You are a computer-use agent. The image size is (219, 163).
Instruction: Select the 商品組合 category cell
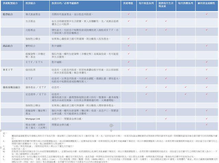coord(12,47)
